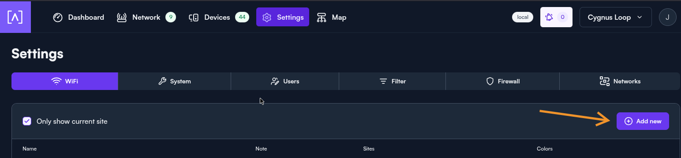
Task: Open the Dashboard gauge icon
Action: (x=58, y=18)
